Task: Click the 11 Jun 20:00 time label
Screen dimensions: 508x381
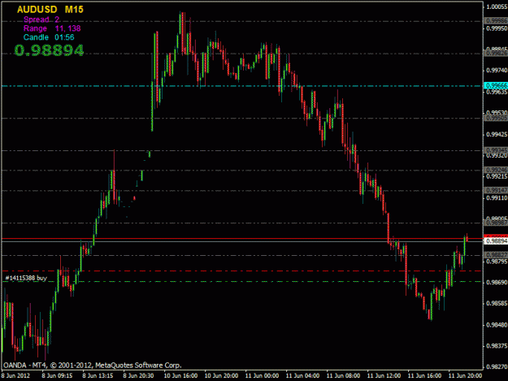Action: (x=465, y=375)
